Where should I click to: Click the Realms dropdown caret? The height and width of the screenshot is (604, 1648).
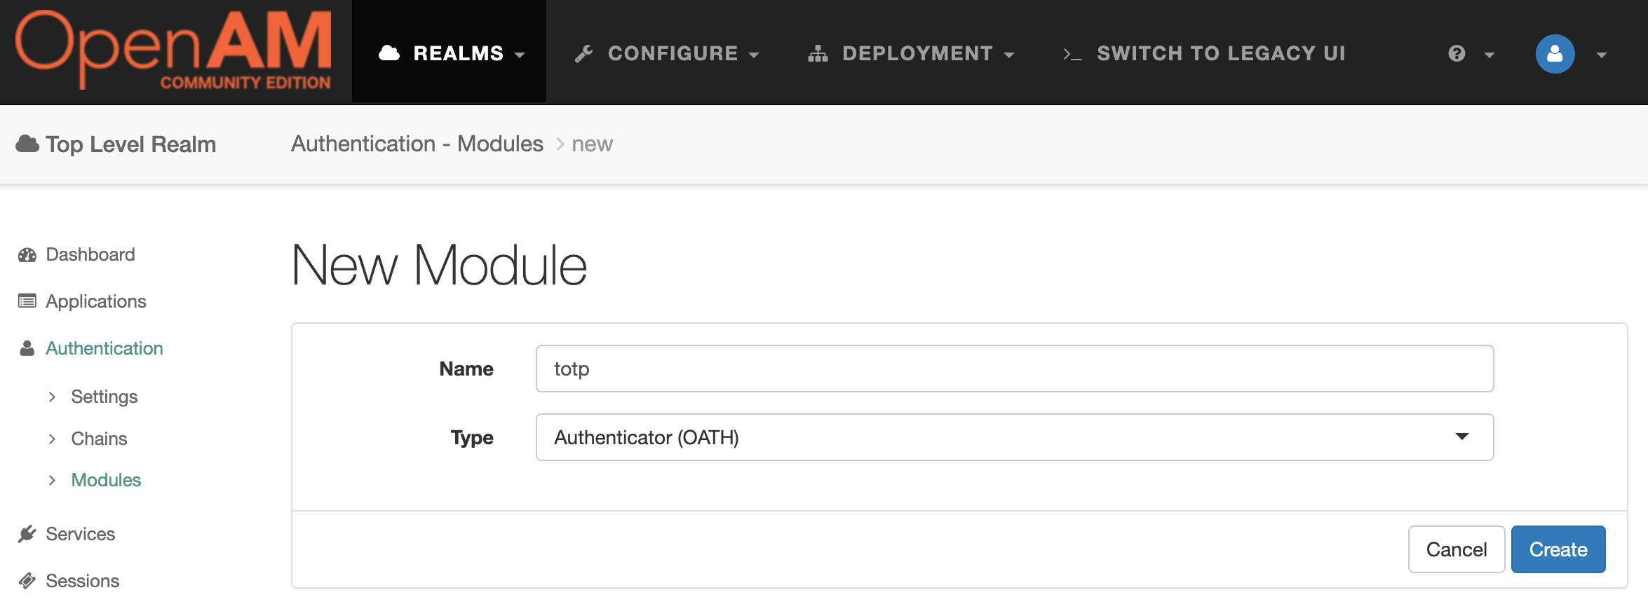pyautogui.click(x=520, y=55)
